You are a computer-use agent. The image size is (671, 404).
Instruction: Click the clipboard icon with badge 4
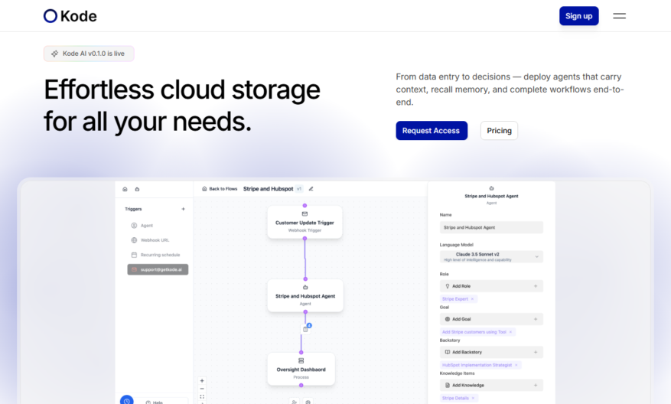click(x=305, y=329)
